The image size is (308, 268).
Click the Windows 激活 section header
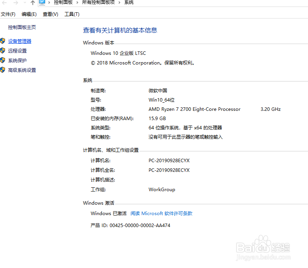[x=98, y=203]
